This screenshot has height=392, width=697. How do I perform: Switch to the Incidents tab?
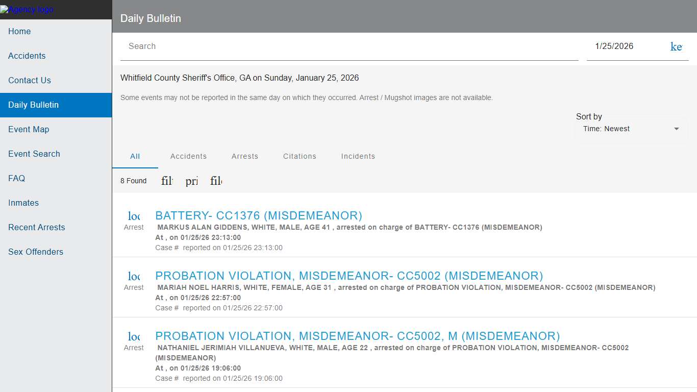[x=358, y=156]
